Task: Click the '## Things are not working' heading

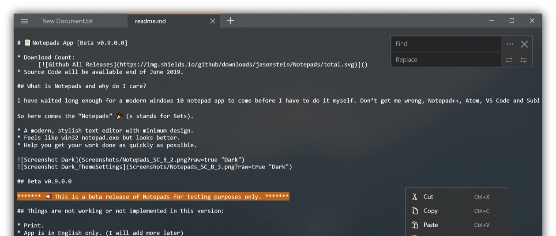Action: pos(120,211)
